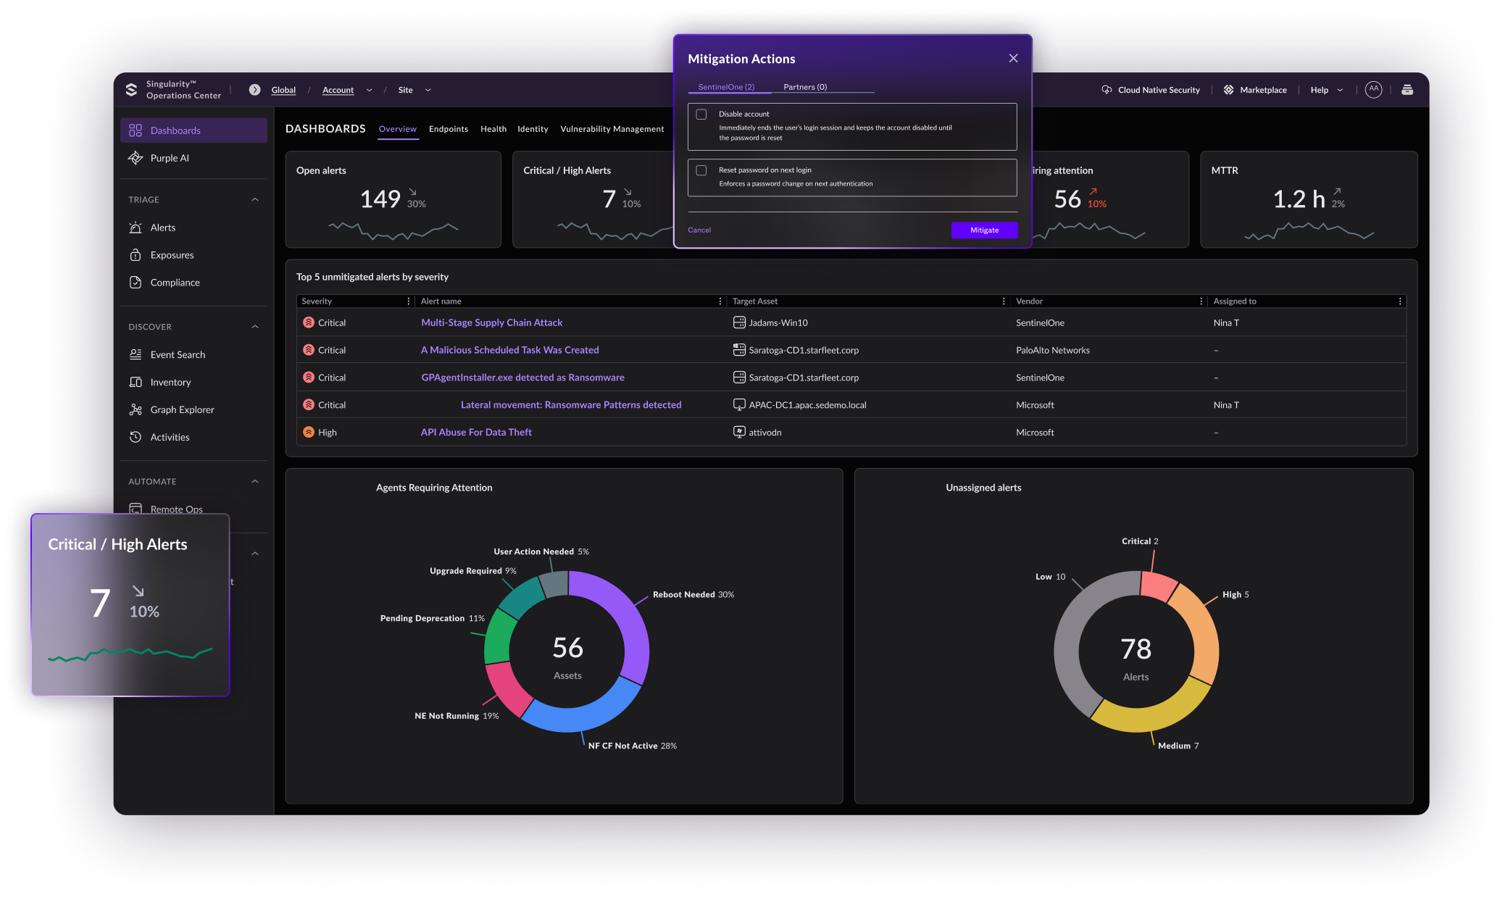Screen dimensions: 1508x900
Task: Click the Event Search sidebar icon
Action: click(x=136, y=354)
